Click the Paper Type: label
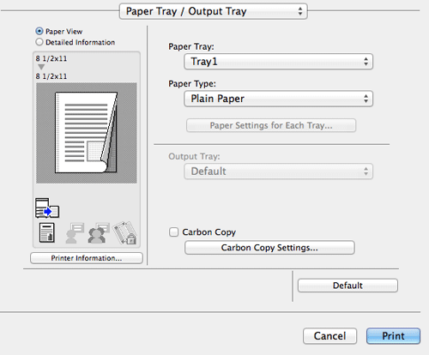Viewport: 429px width, 355px height. coord(192,84)
